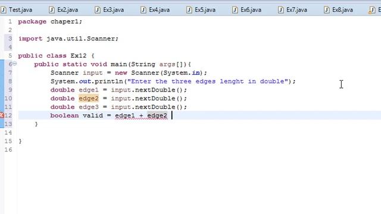Click the Java file icon on Test.java tab
This screenshot has width=381, height=214.
click(4, 10)
